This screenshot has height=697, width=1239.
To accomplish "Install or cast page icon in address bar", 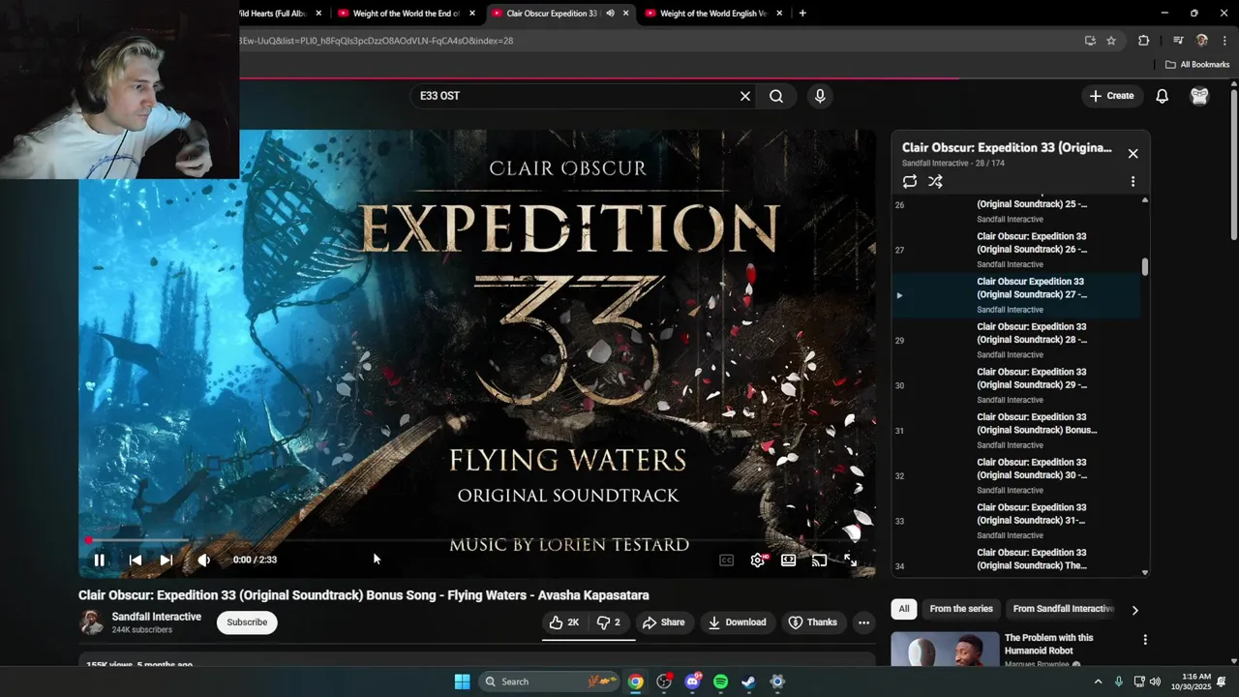I will pos(1090,41).
